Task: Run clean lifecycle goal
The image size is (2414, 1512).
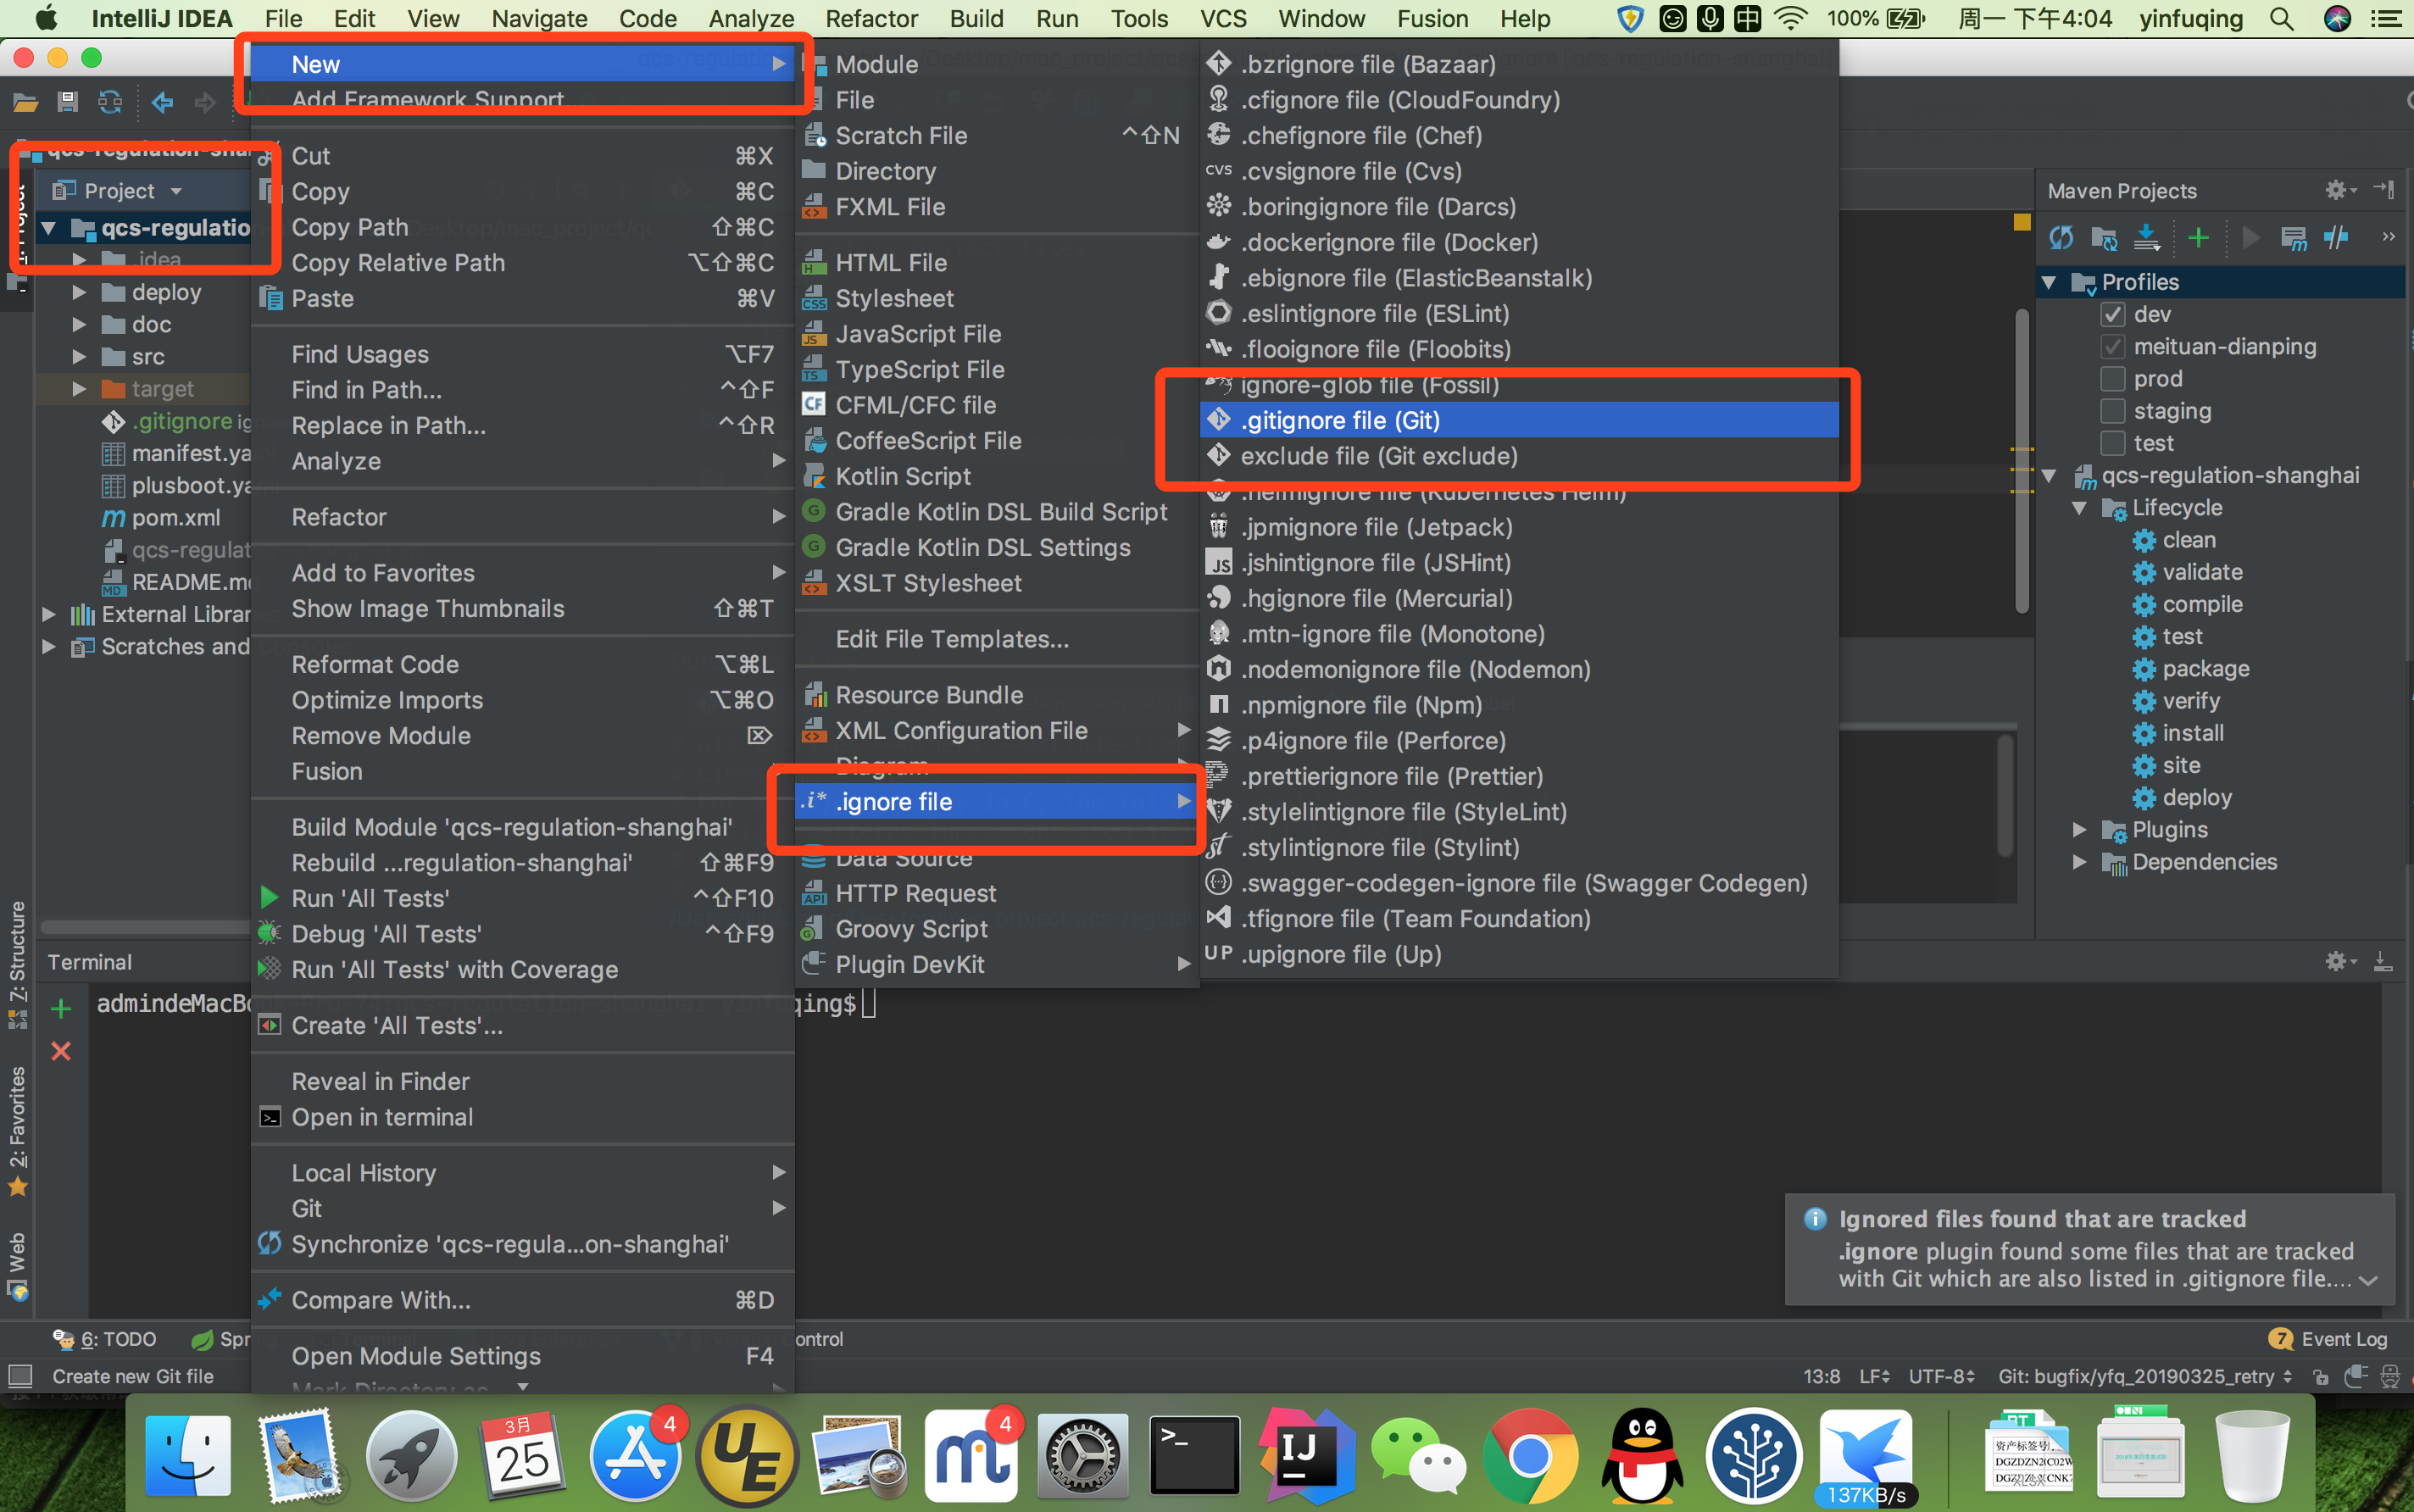Action: click(2189, 540)
